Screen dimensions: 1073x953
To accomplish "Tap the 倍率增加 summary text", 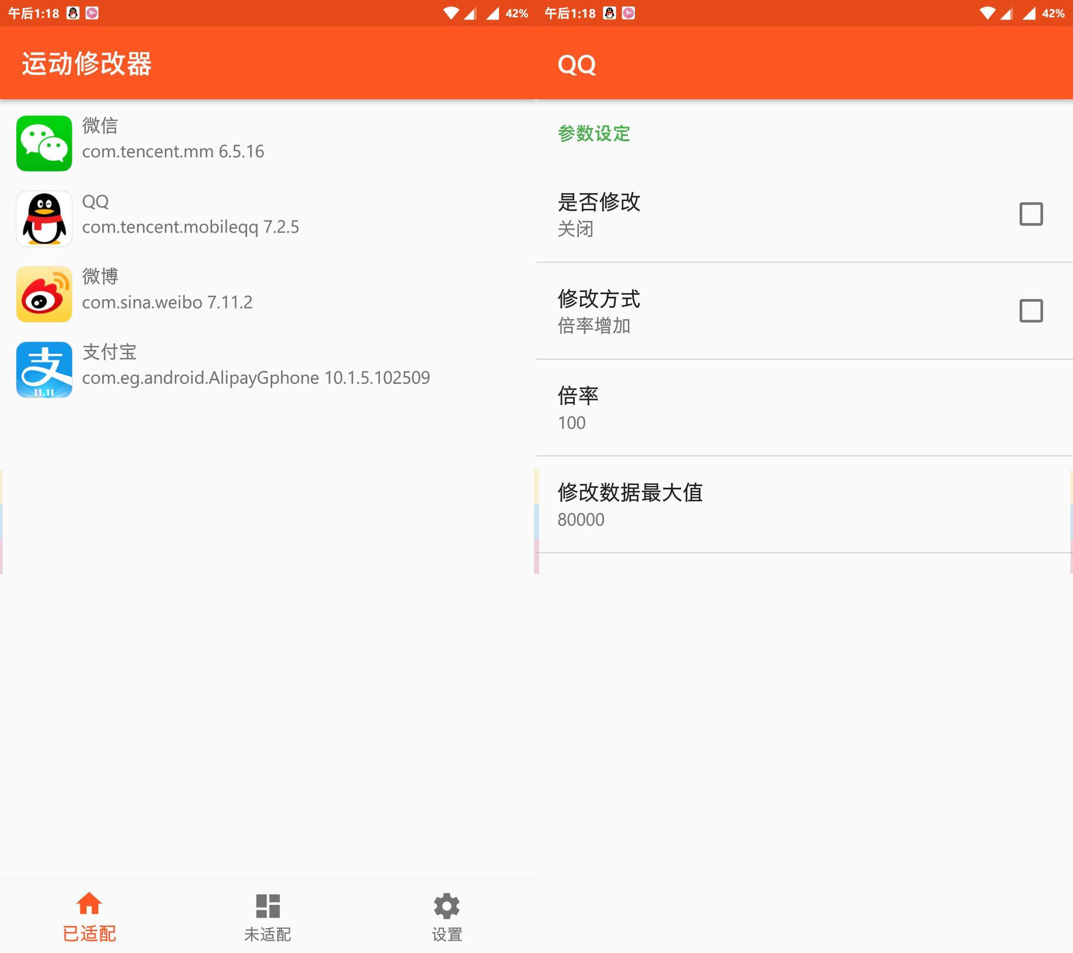I will click(594, 326).
